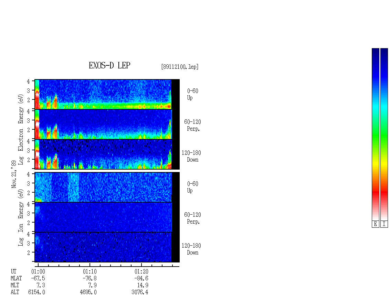Image resolution: width=389 pixels, height=301 pixels.
Task: Click the top electron panel's "0-60 Up" label
Action: point(192,95)
